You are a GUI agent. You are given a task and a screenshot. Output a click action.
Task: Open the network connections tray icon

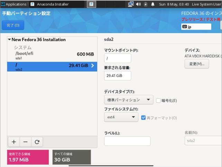(x=131, y=4)
